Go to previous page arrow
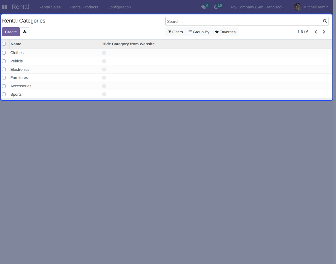This screenshot has width=336, height=264. (316, 32)
